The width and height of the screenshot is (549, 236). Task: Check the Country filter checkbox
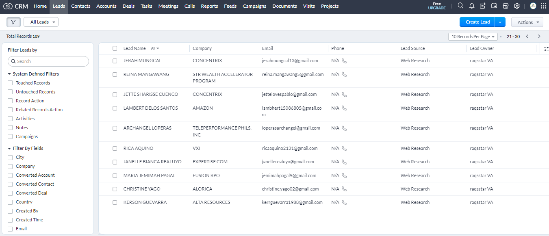point(10,202)
